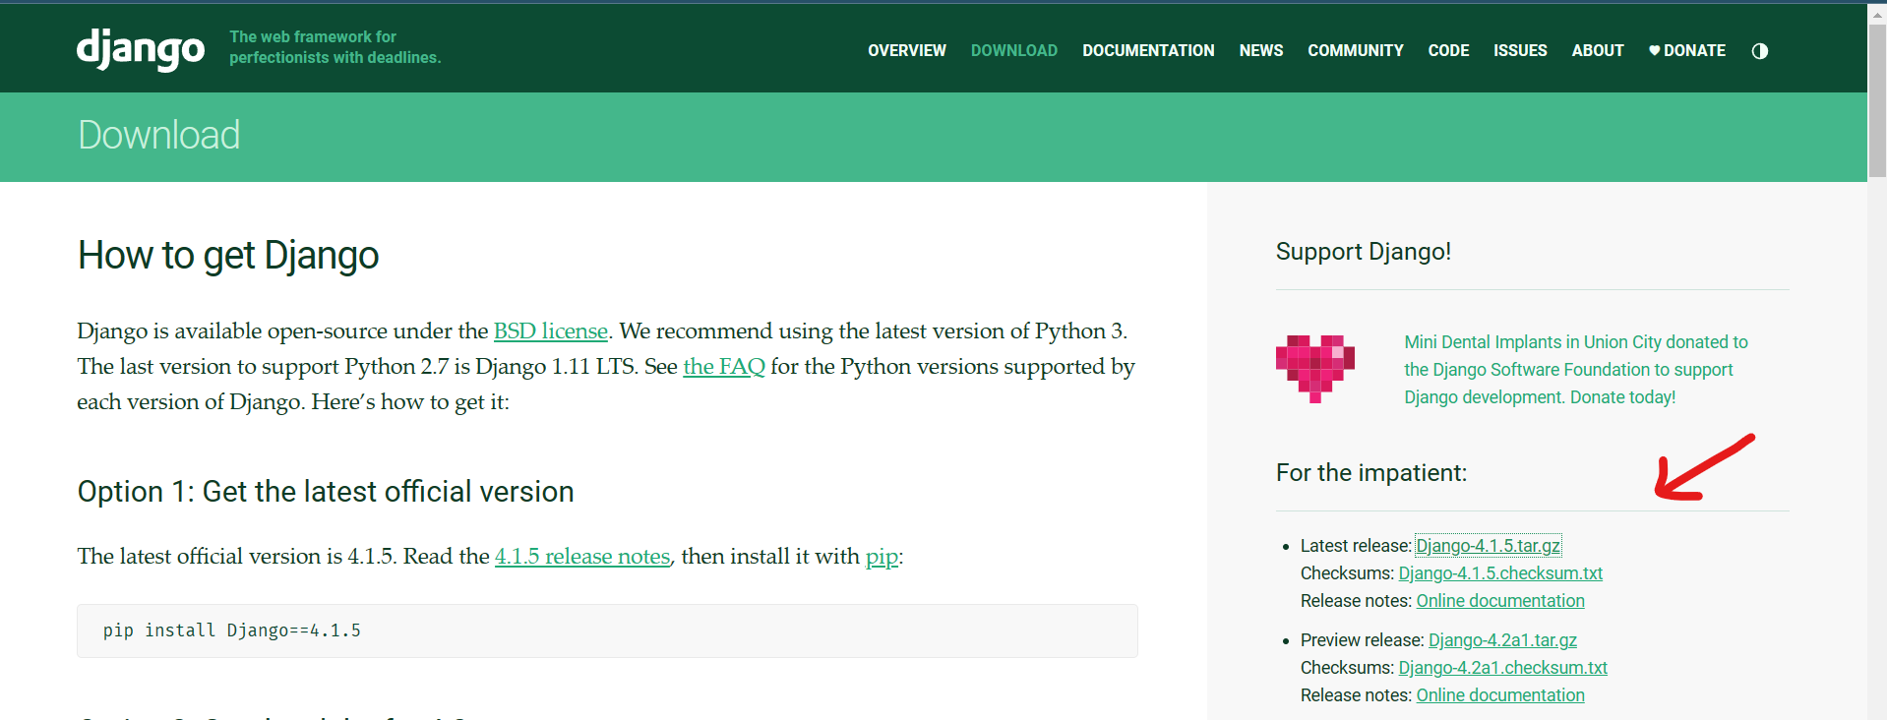
Task: Open the About nav item
Action: pyautogui.click(x=1597, y=50)
